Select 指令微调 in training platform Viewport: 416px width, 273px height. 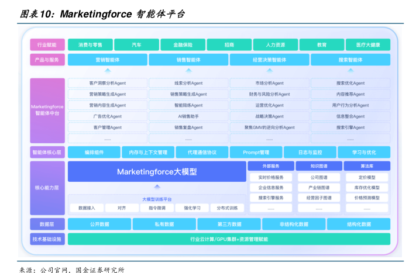(157, 208)
